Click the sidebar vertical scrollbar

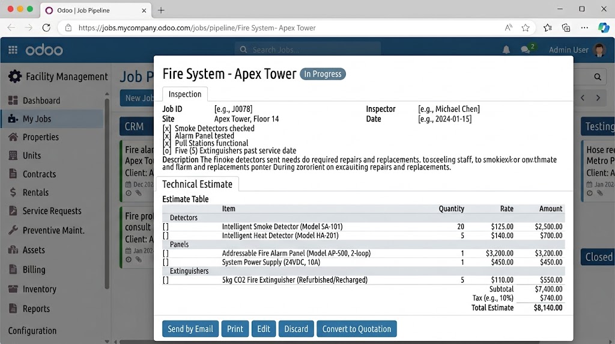(107, 194)
